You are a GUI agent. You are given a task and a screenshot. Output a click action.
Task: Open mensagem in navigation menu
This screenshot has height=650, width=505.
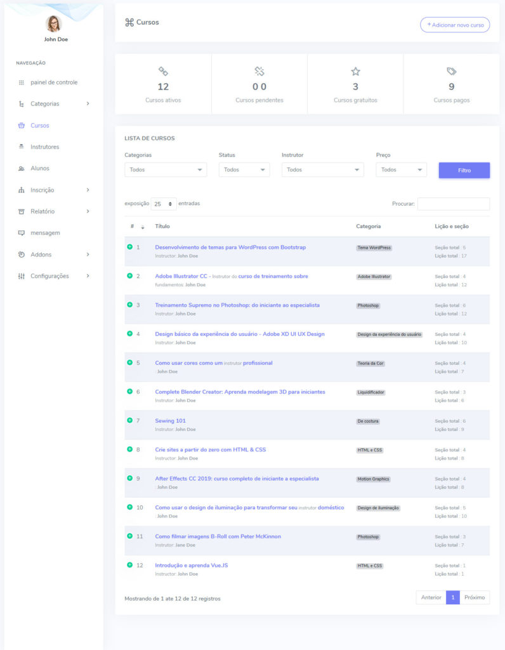45,233
